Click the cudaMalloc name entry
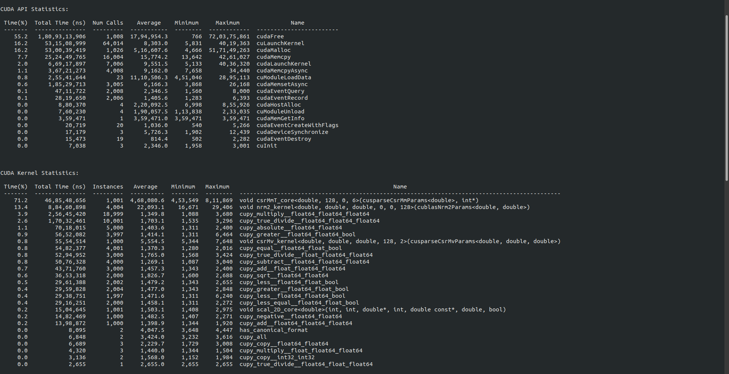729x374 pixels. pos(274,50)
